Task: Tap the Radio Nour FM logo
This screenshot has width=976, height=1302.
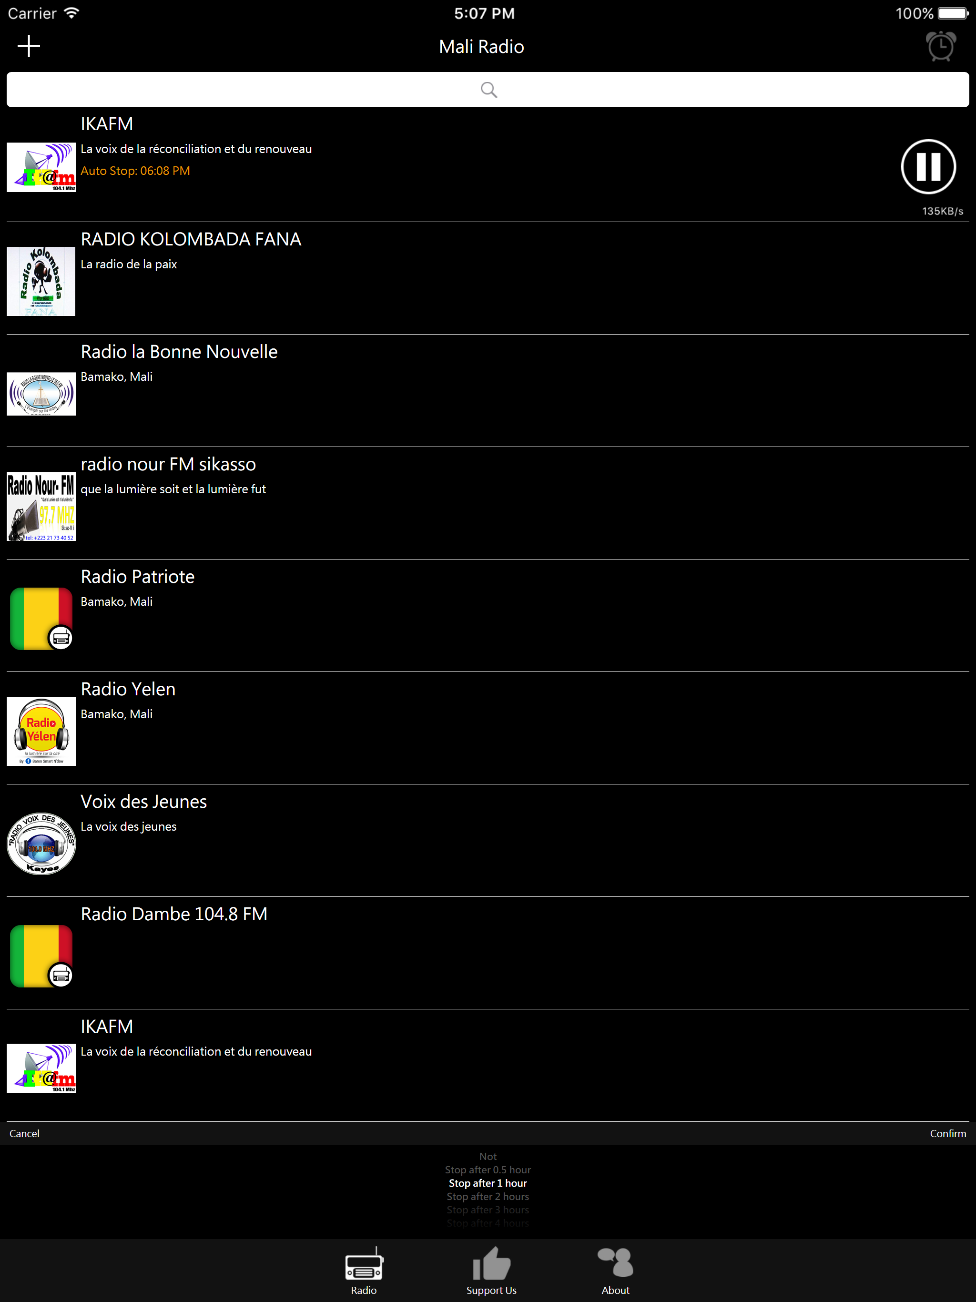Action: 41,506
